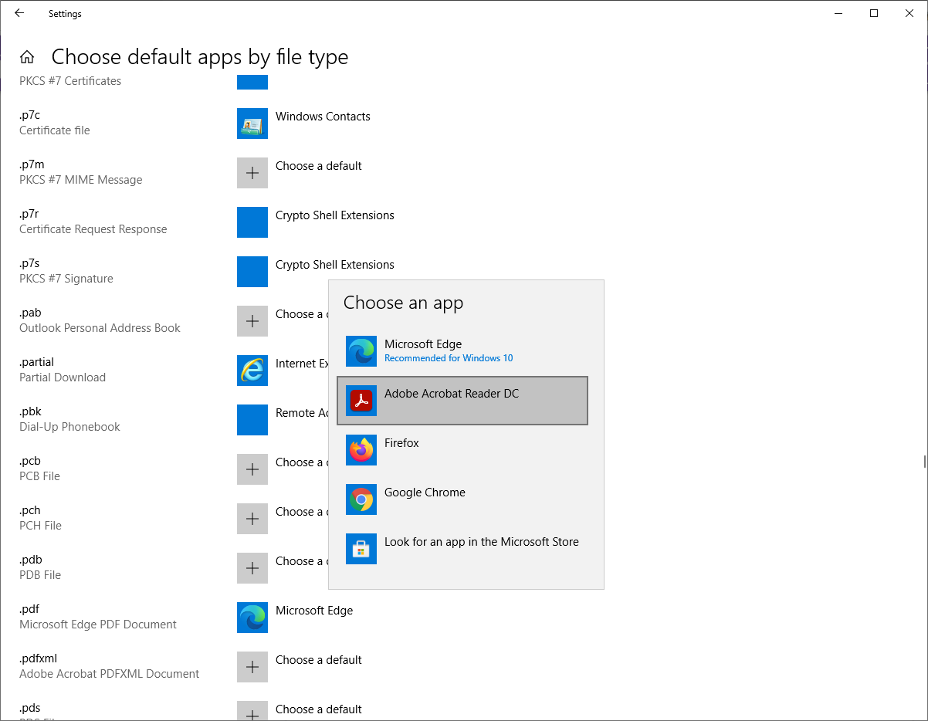Image resolution: width=928 pixels, height=721 pixels.
Task: Click the Internet Explorer icon for .partial
Action: [252, 371]
